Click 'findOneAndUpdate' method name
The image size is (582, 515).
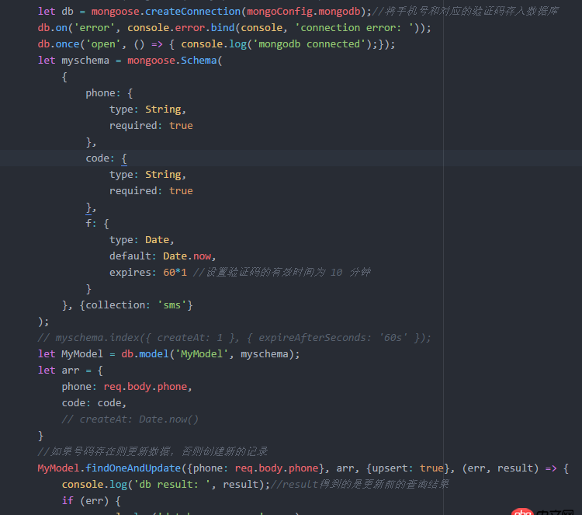(x=133, y=468)
